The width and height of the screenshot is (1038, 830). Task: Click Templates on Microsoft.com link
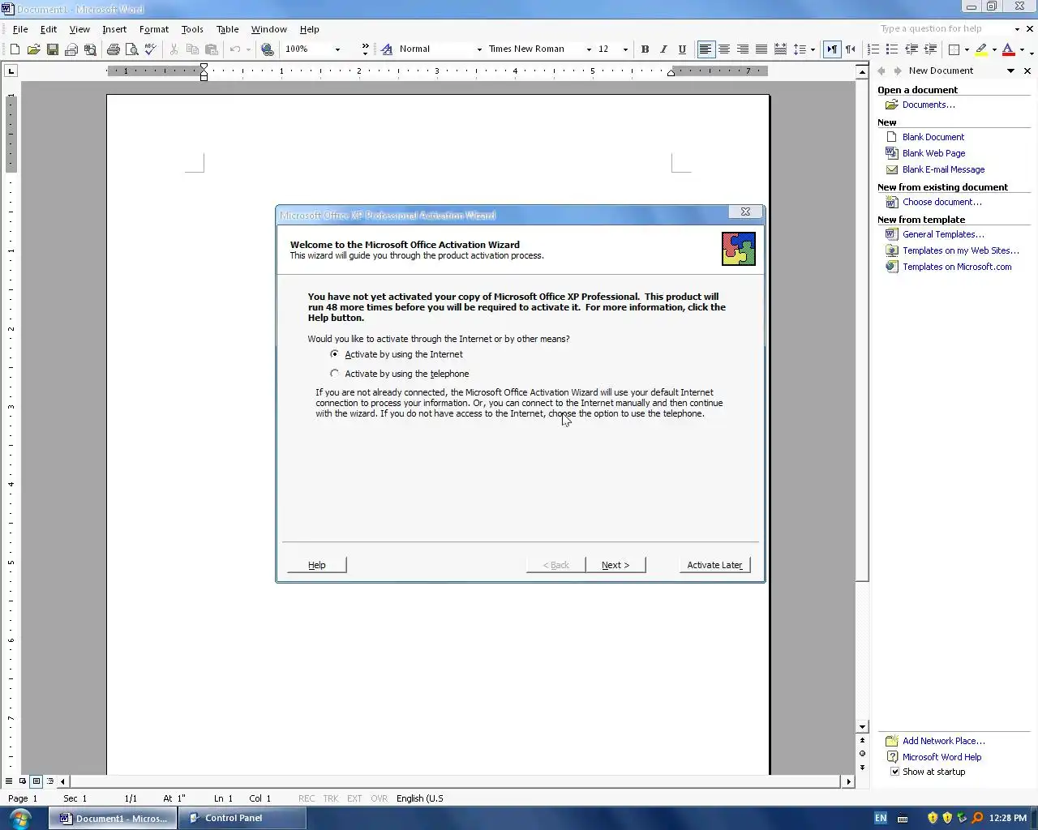tap(957, 267)
